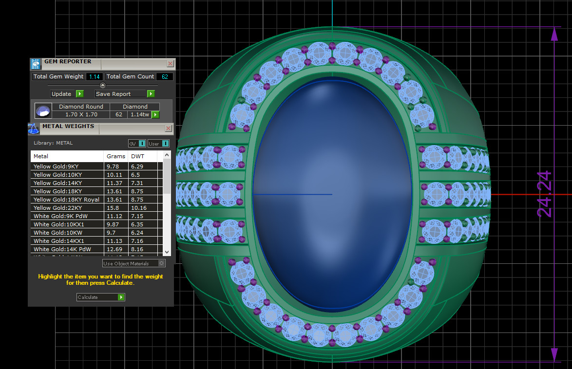Click the Diamond Round gem thumbnail
The height and width of the screenshot is (369, 572).
point(43,111)
